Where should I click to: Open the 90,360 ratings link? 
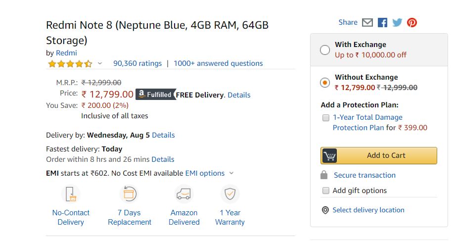(x=137, y=63)
